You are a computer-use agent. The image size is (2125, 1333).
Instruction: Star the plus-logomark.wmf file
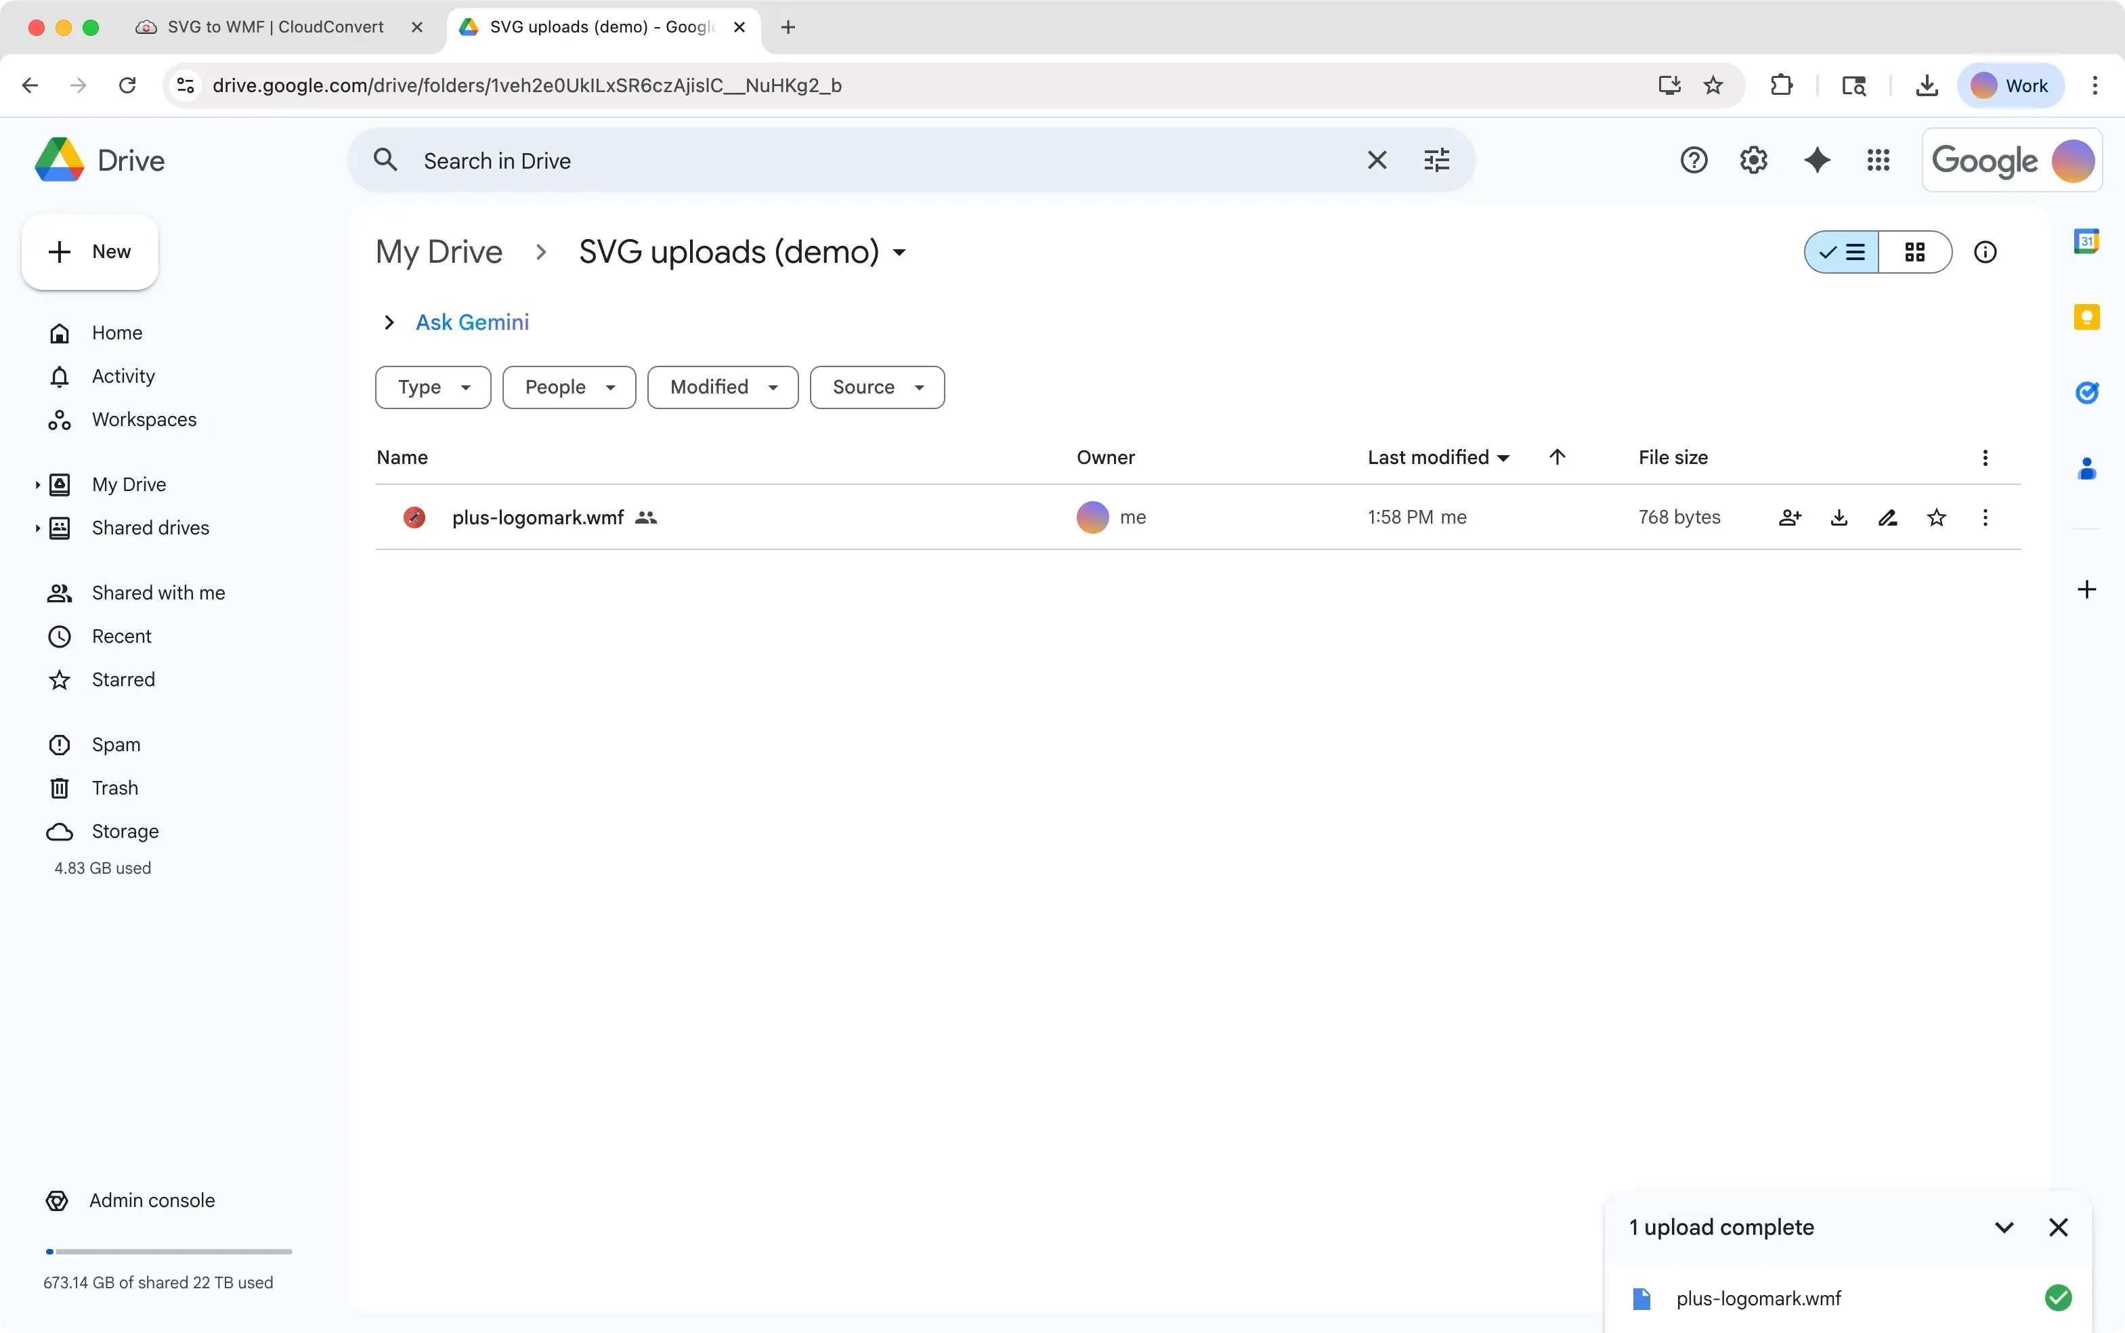1937,517
